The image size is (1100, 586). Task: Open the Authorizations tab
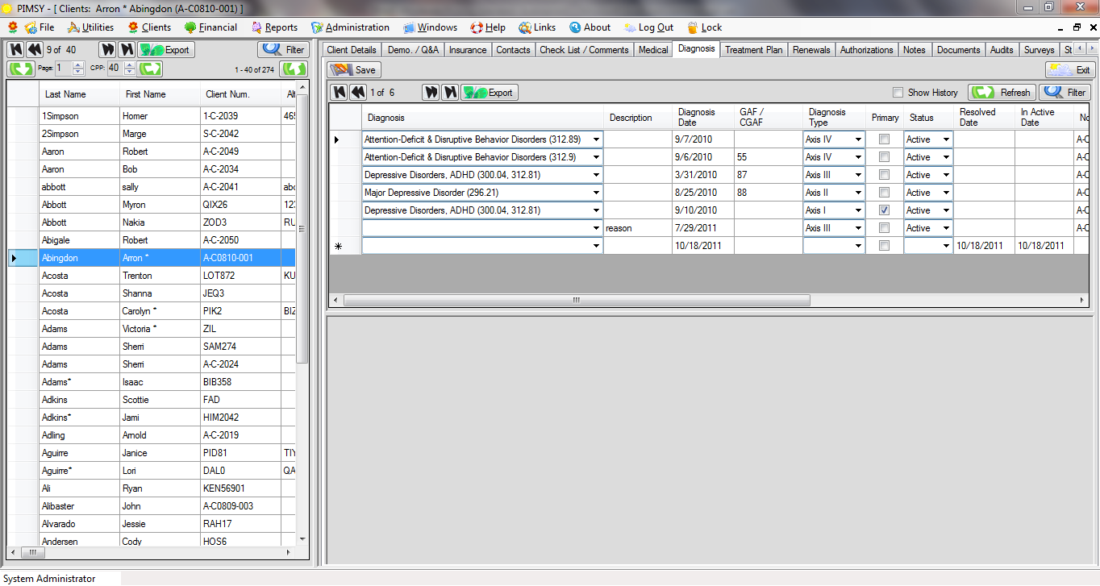pos(866,50)
